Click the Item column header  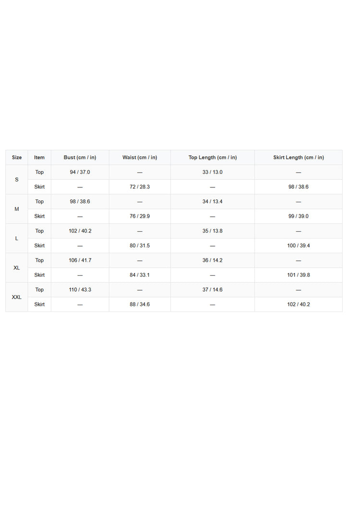click(39, 158)
